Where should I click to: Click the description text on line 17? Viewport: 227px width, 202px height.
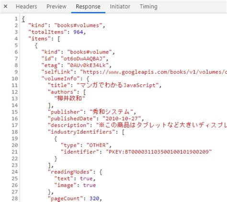161,125
